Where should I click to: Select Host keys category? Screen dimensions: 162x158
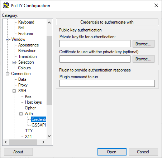tap(33, 102)
